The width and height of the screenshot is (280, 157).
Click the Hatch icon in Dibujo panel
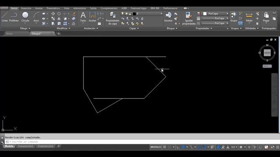click(x=44, y=24)
